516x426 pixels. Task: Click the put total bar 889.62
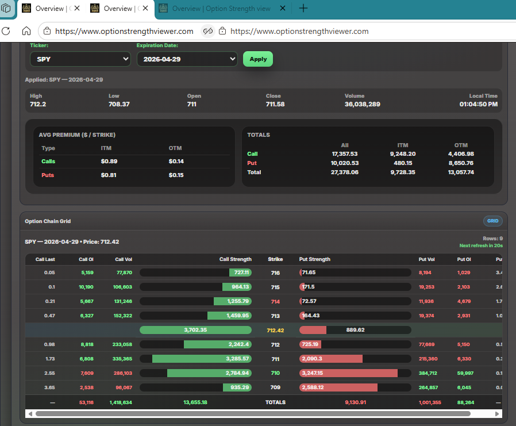click(355, 330)
